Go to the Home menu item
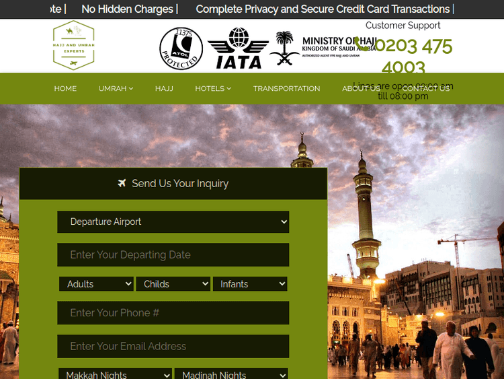The width and height of the screenshot is (504, 379). pos(65,89)
